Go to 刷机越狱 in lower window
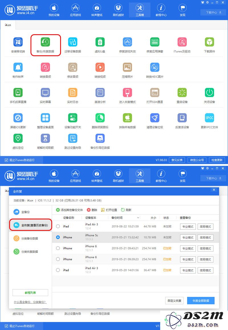The width and height of the screenshot is (228, 330). [118, 176]
